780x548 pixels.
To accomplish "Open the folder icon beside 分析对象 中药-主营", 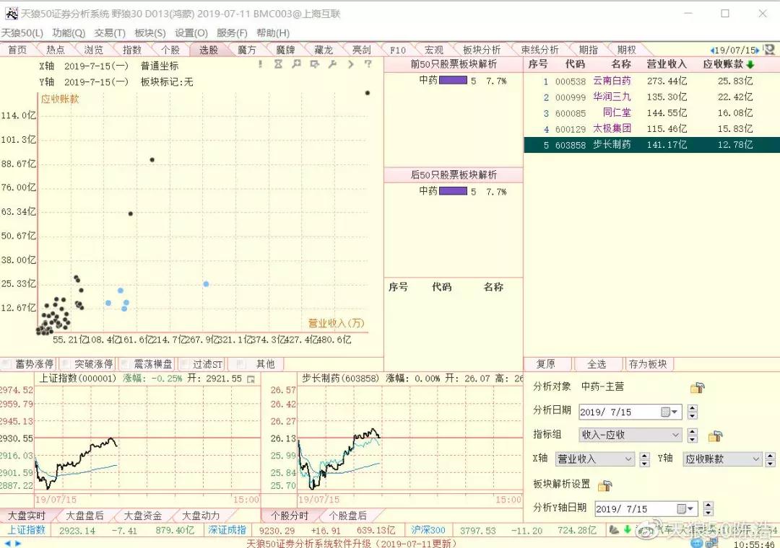I will point(697,387).
